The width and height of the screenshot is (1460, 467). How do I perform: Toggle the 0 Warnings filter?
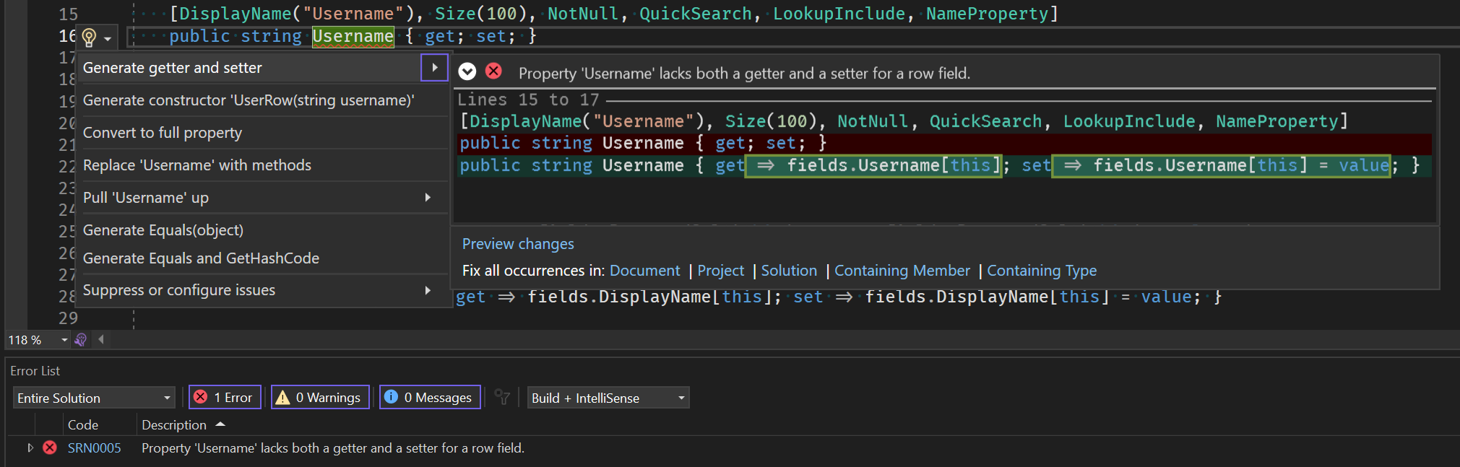coord(320,397)
